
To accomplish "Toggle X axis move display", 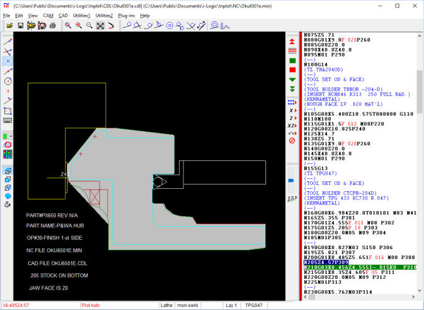I will coord(292,109).
